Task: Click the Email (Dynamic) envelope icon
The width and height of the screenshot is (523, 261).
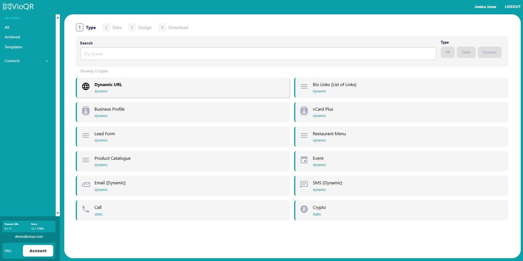Action: (x=86, y=184)
